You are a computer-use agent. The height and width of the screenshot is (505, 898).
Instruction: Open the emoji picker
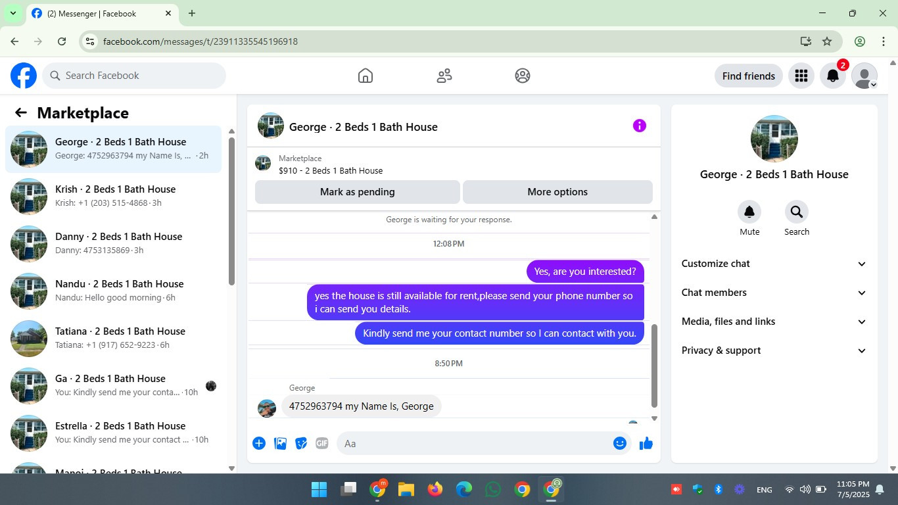pos(619,443)
